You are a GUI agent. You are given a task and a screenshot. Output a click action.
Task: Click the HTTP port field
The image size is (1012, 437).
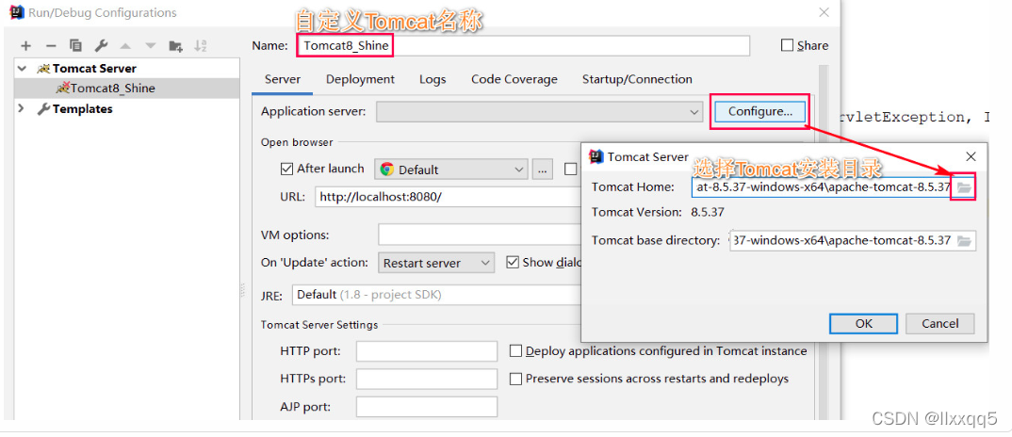(x=427, y=351)
